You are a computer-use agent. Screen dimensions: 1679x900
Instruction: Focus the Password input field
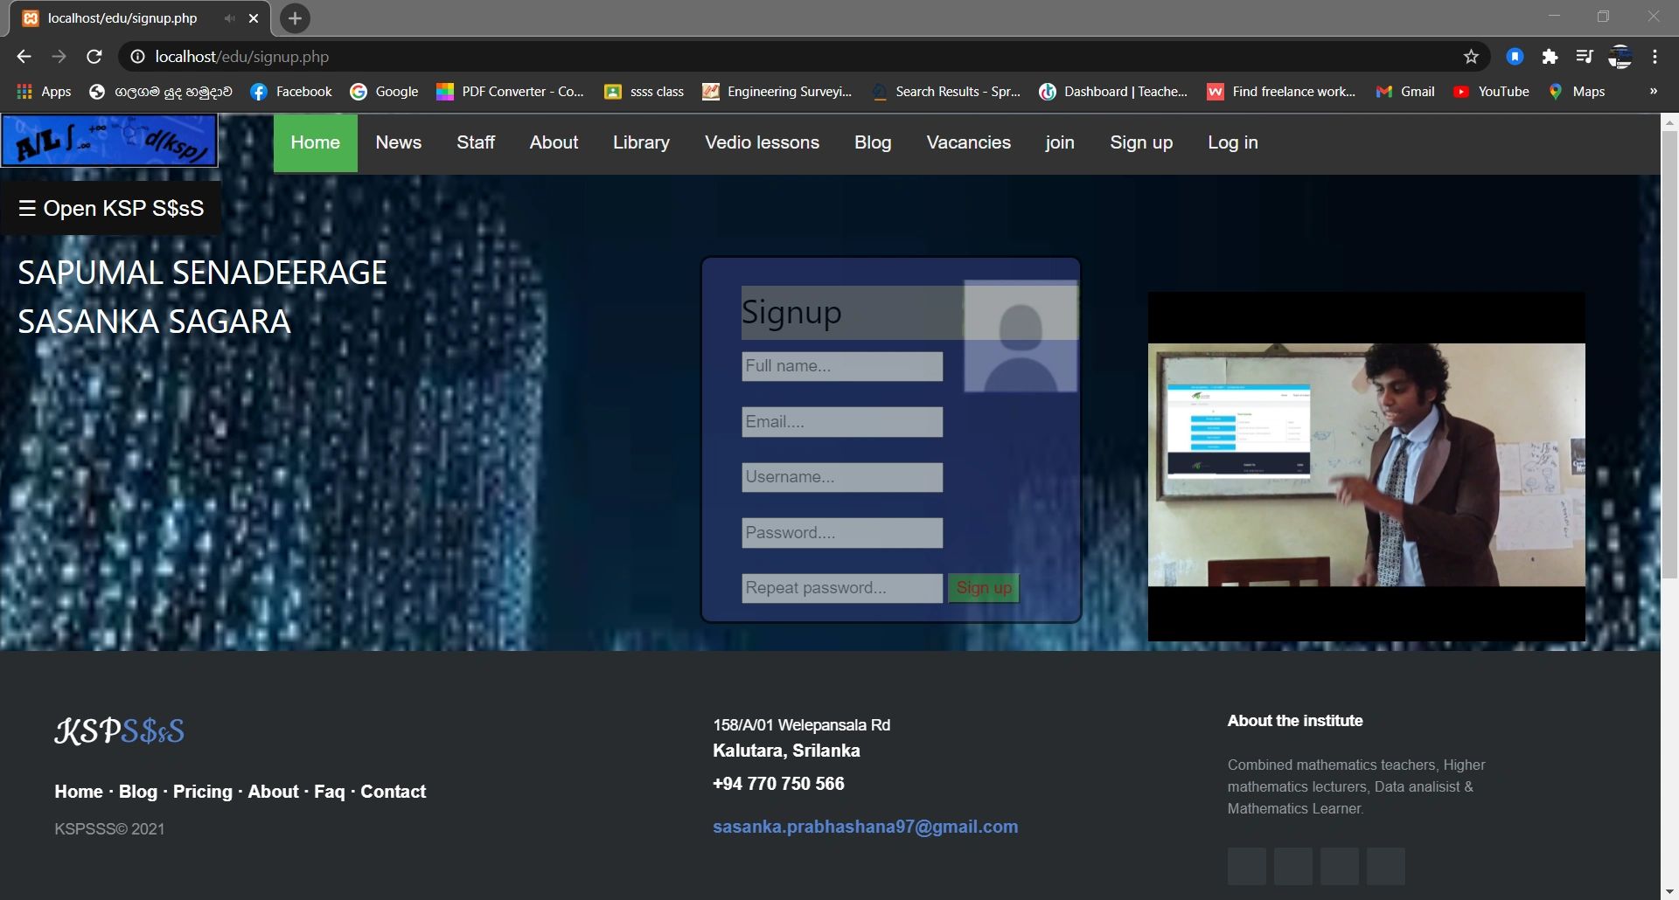click(842, 533)
